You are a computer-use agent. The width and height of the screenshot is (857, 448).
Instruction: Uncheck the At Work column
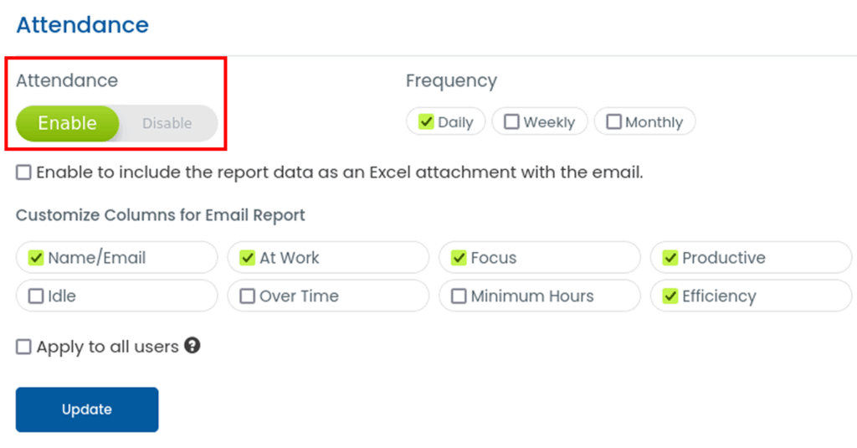tap(247, 258)
